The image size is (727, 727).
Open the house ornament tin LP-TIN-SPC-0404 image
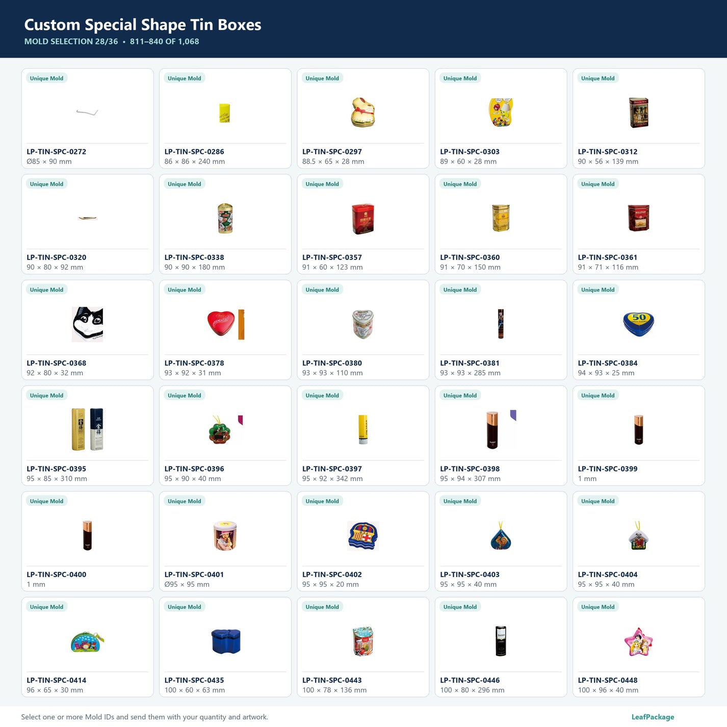(x=638, y=535)
